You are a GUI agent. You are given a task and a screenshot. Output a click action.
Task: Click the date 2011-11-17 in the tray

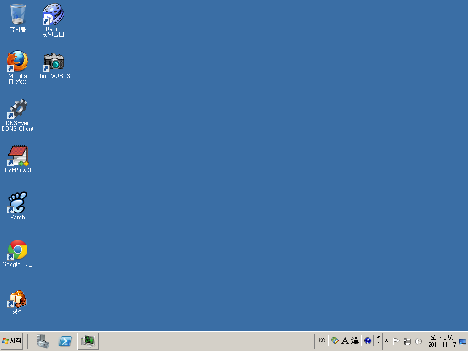pyautogui.click(x=442, y=345)
